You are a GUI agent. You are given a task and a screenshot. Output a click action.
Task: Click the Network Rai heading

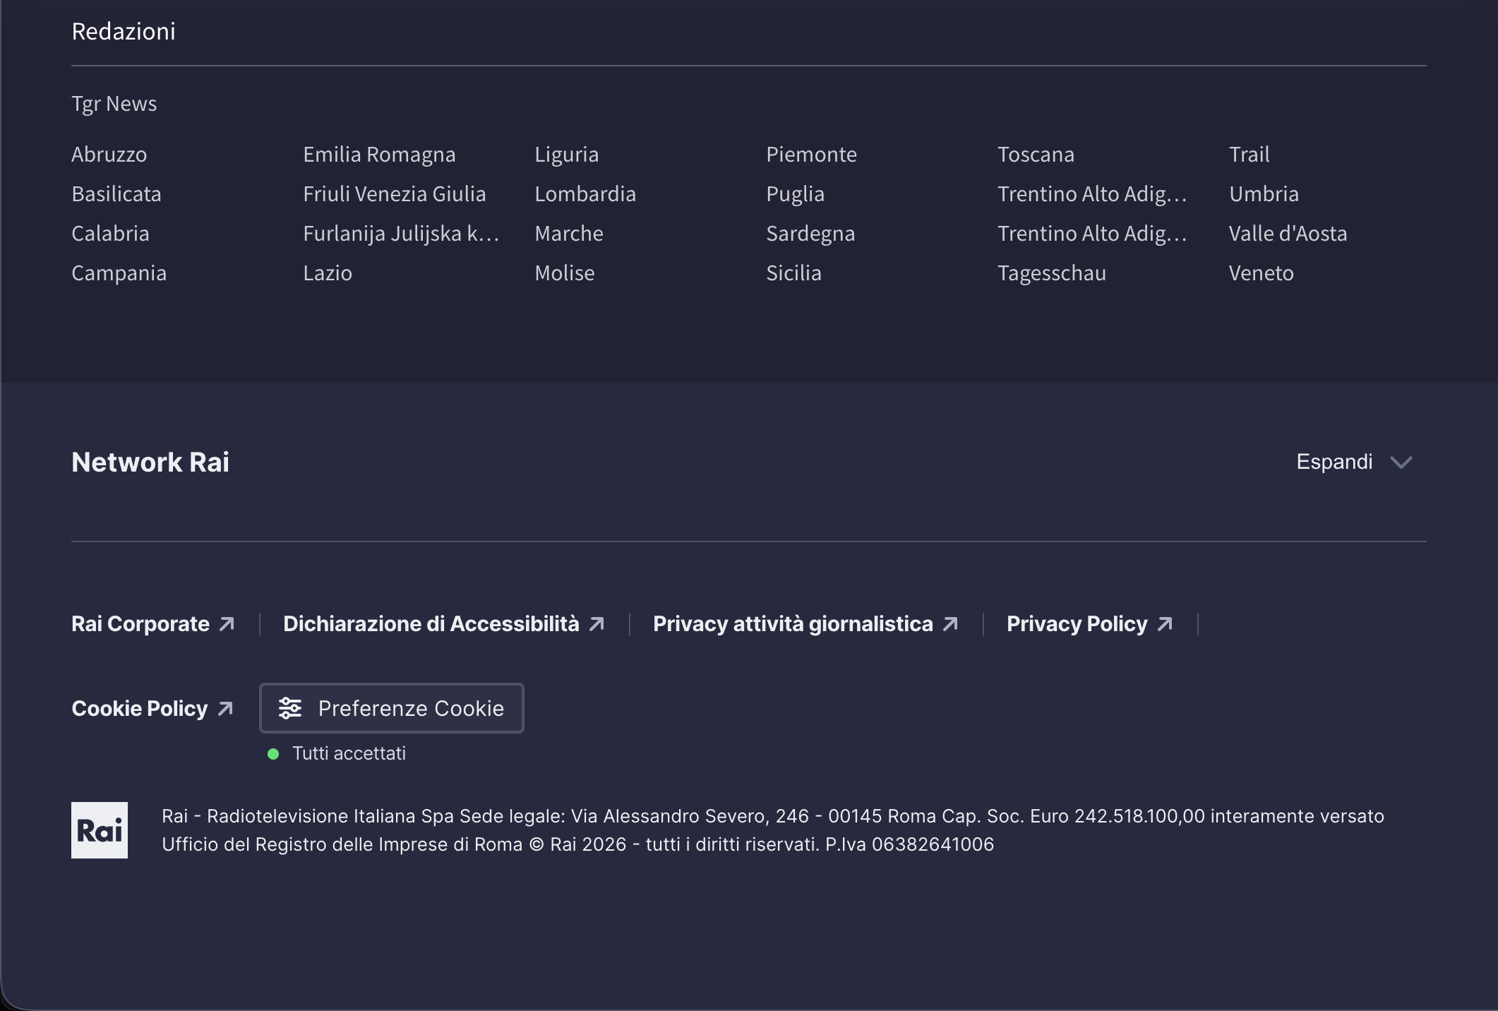tap(150, 462)
